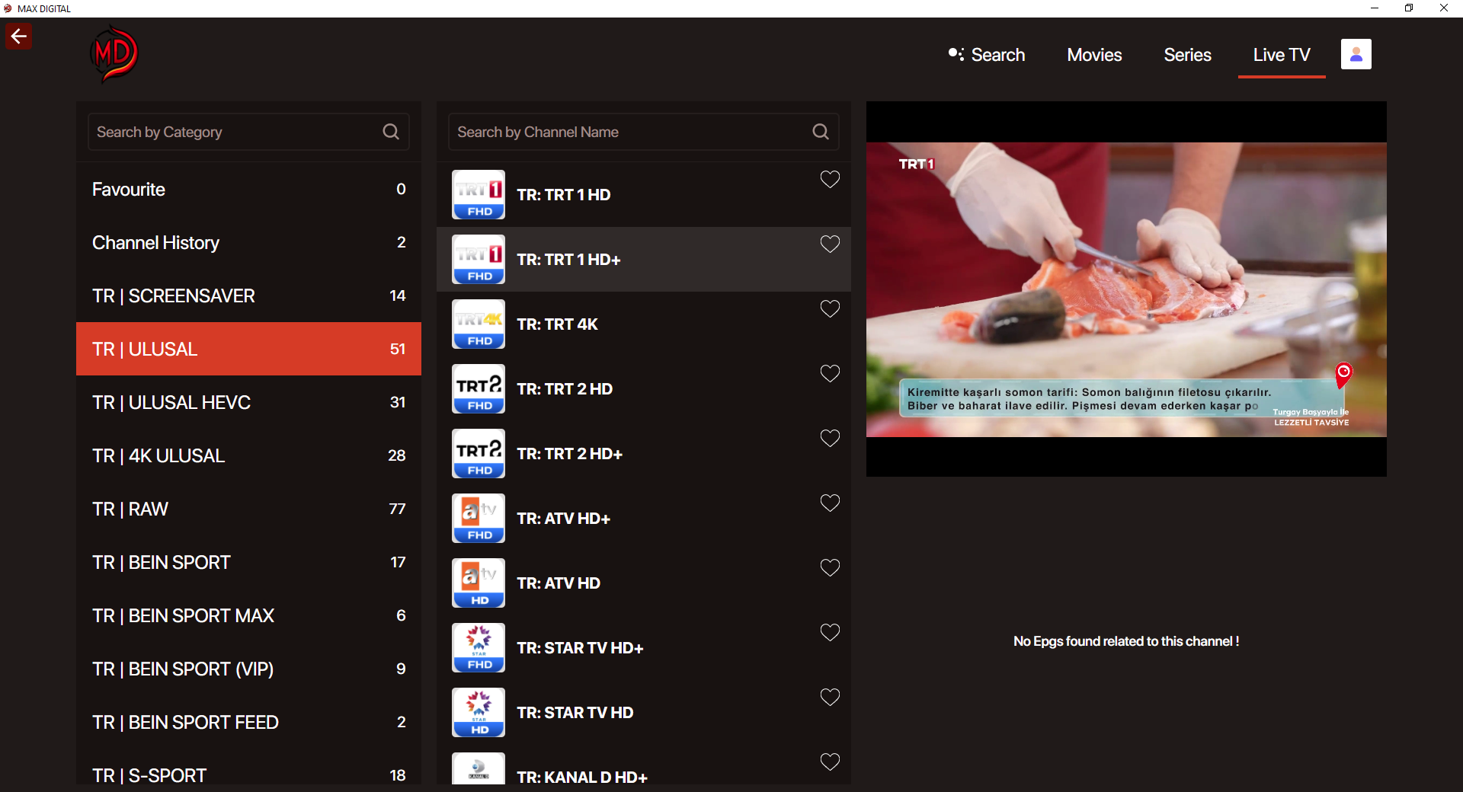Choose TR | BEIN SPORT FEED category

pos(248,722)
